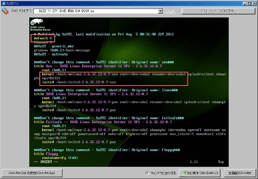Click the eject link beside DVD drive
The image size is (258, 179).
170,11
